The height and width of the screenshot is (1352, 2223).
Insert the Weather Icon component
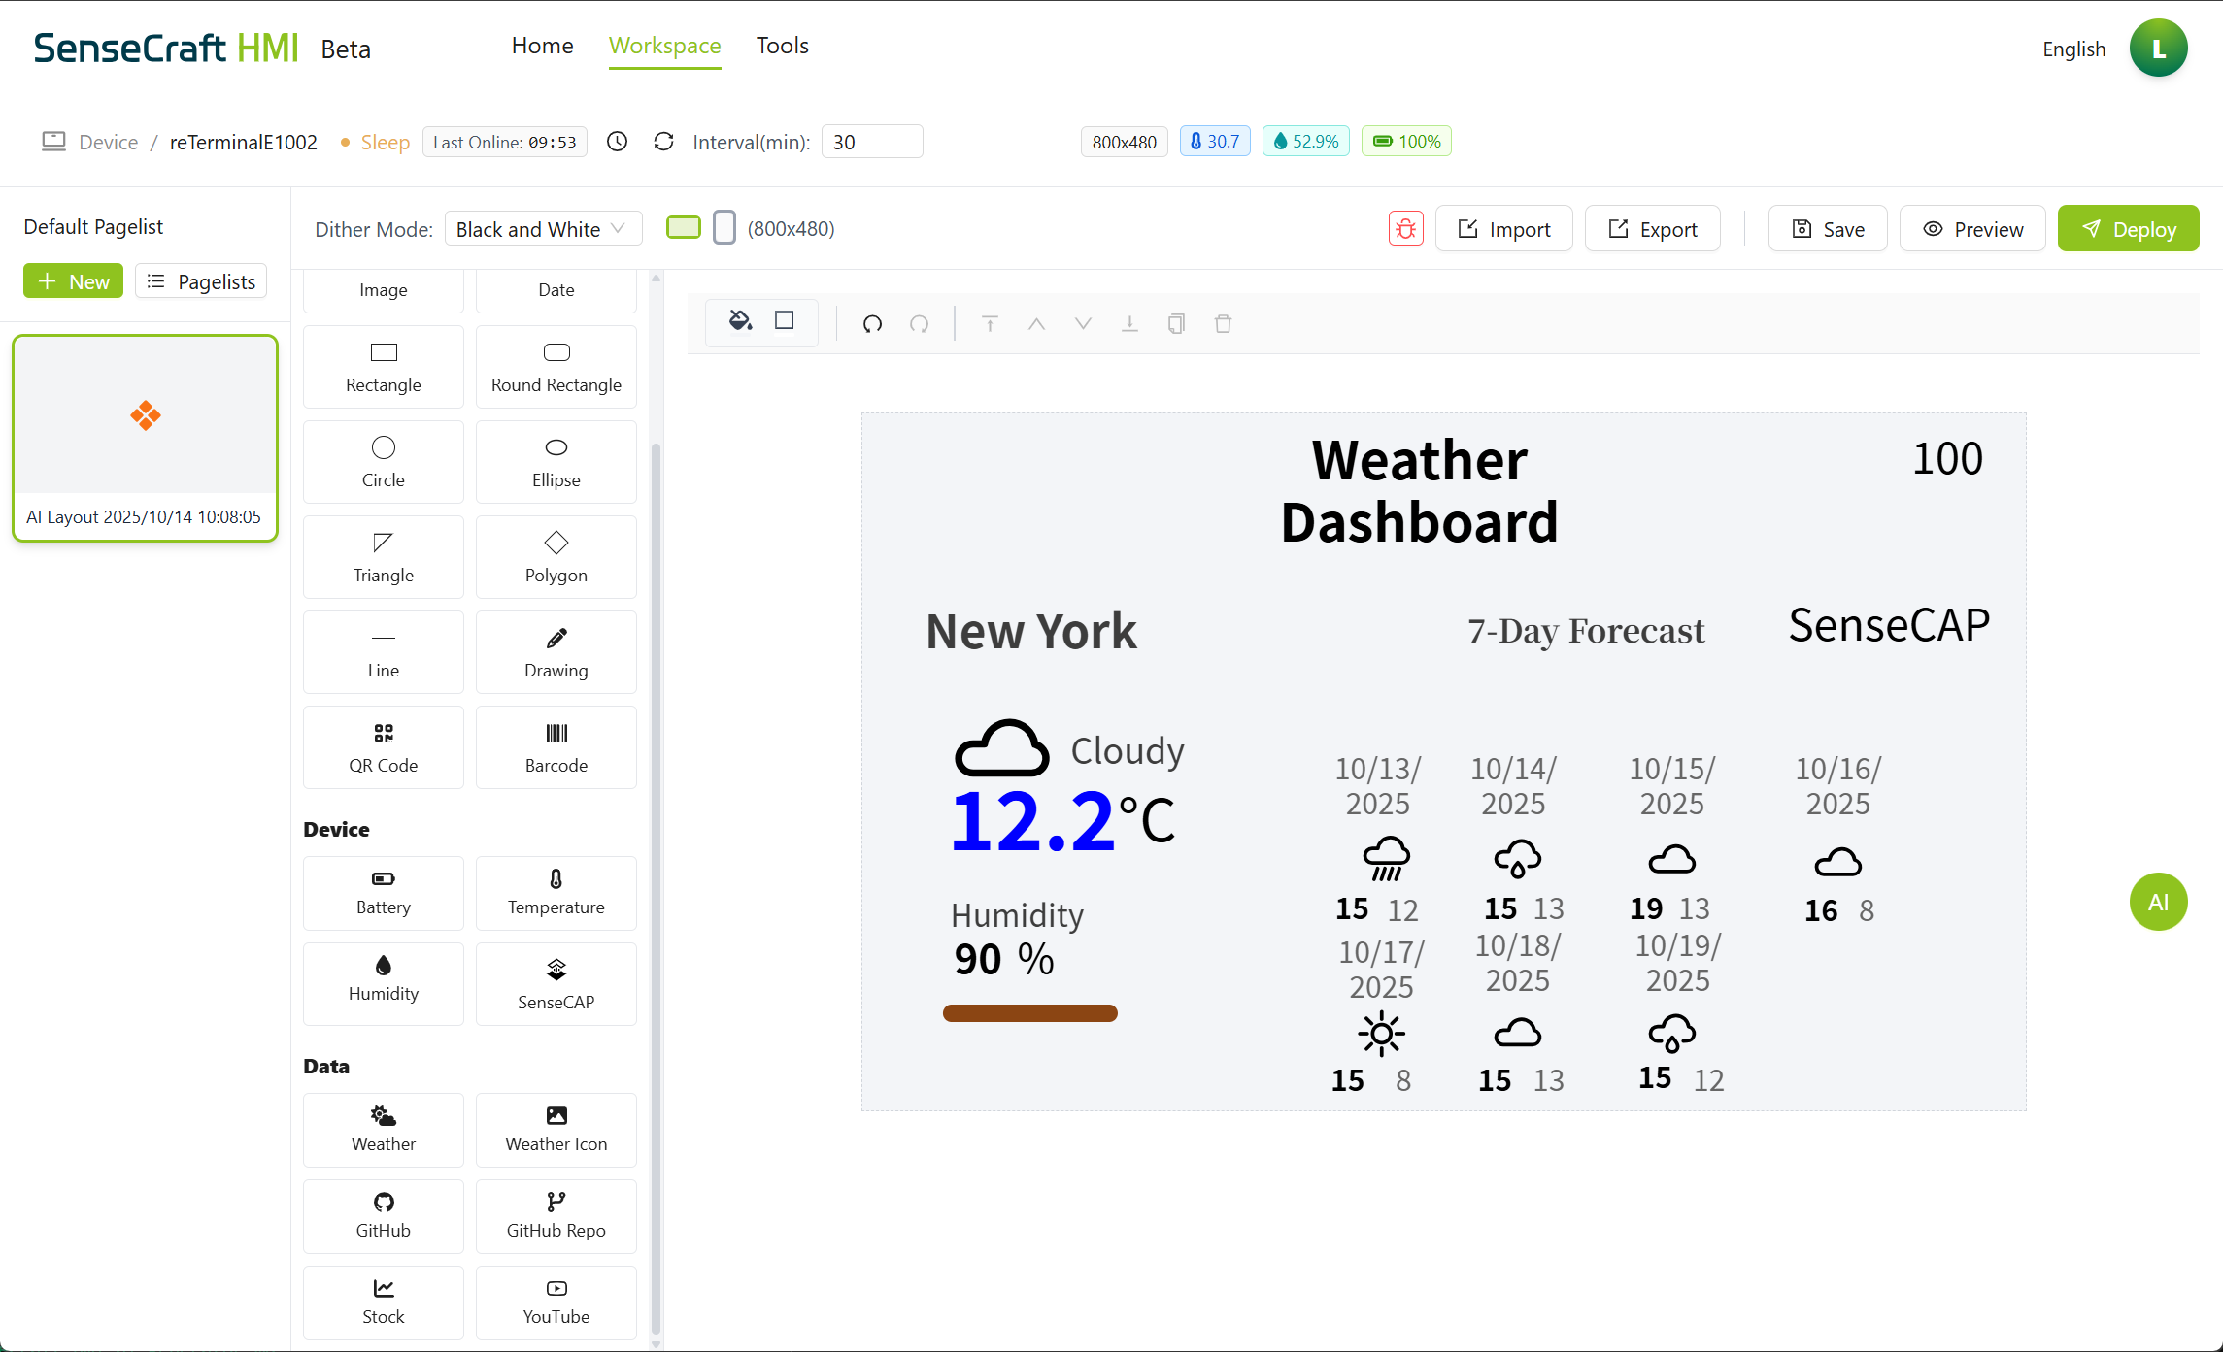556,1129
